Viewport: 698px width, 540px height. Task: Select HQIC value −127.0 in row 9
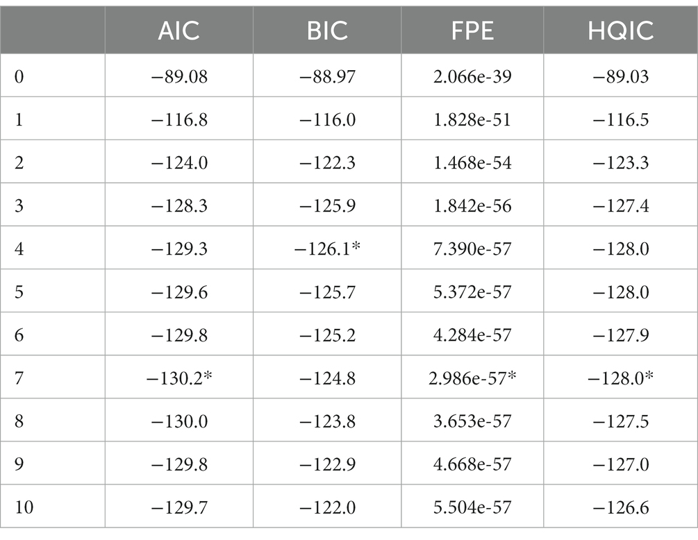click(620, 464)
